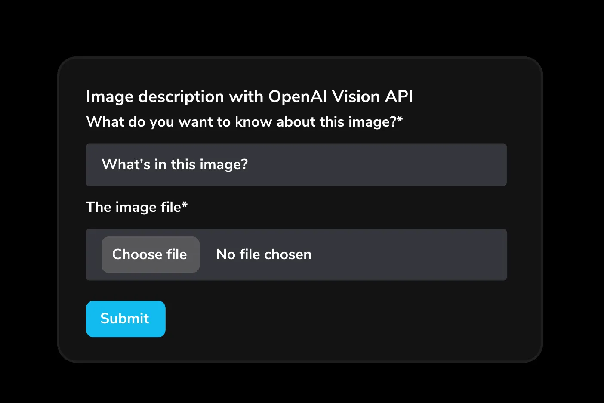Viewport: 604px width, 403px height.
Task: Select the text "What's in this image?"
Action: coord(174,164)
